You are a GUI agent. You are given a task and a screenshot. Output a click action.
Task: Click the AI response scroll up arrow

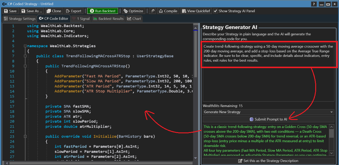[331, 126]
